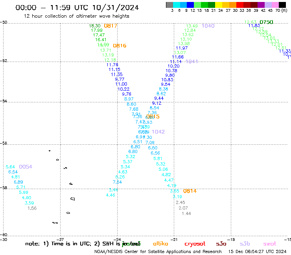The width and height of the screenshot is (291, 255).
Task: Select the lavender time label 1040
Action: pyautogui.click(x=208, y=26)
